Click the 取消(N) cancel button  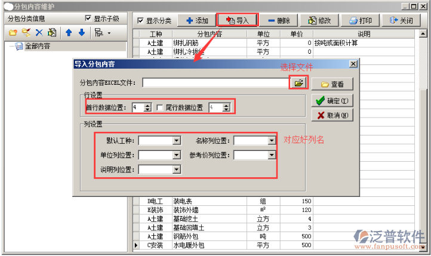coord(332,115)
